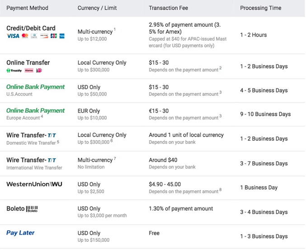Click the Diners Club card logo

click(x=34, y=36)
